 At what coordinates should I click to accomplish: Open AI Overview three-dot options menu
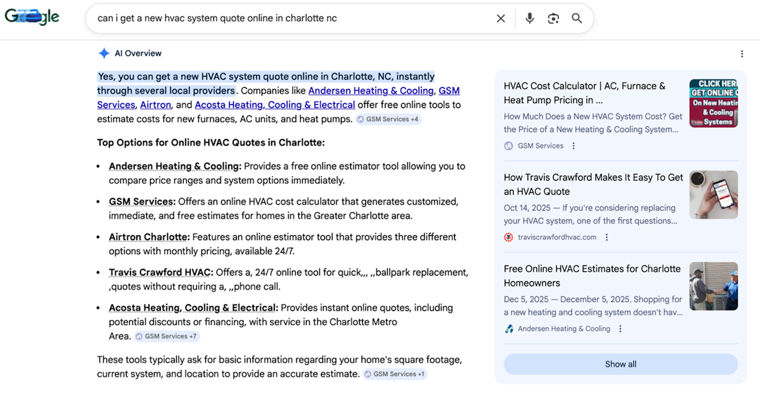pyautogui.click(x=742, y=54)
